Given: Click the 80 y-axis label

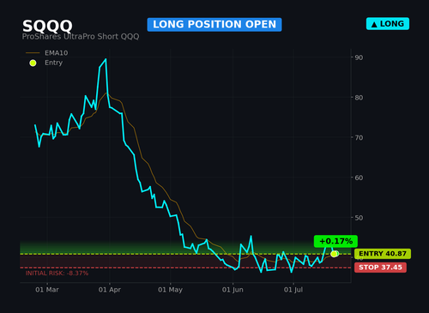Looking at the screenshot, I should (359, 98).
